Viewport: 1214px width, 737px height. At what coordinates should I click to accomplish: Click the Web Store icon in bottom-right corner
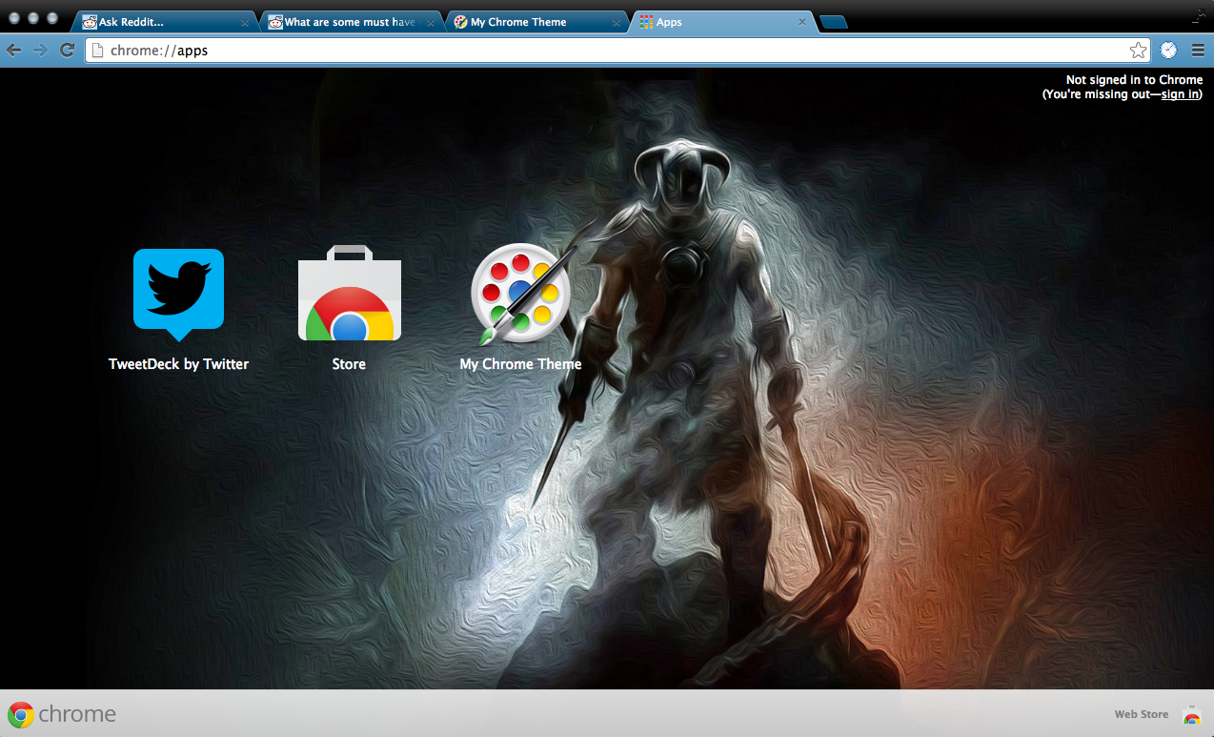click(1191, 714)
